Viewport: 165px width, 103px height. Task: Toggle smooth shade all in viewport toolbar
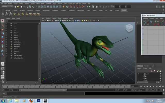(x=76, y=21)
